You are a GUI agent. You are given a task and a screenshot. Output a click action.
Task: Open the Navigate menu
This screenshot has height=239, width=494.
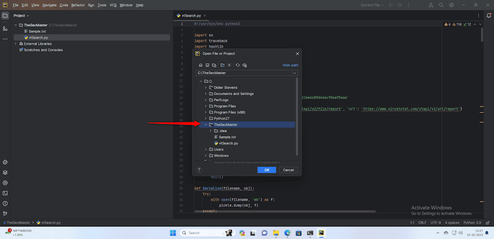pos(50,5)
